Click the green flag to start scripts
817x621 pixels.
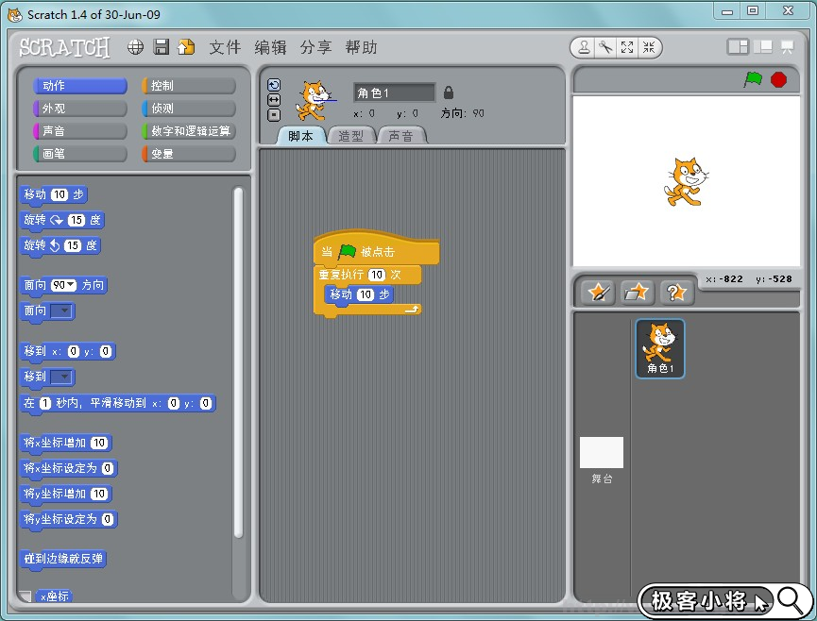pyautogui.click(x=753, y=79)
